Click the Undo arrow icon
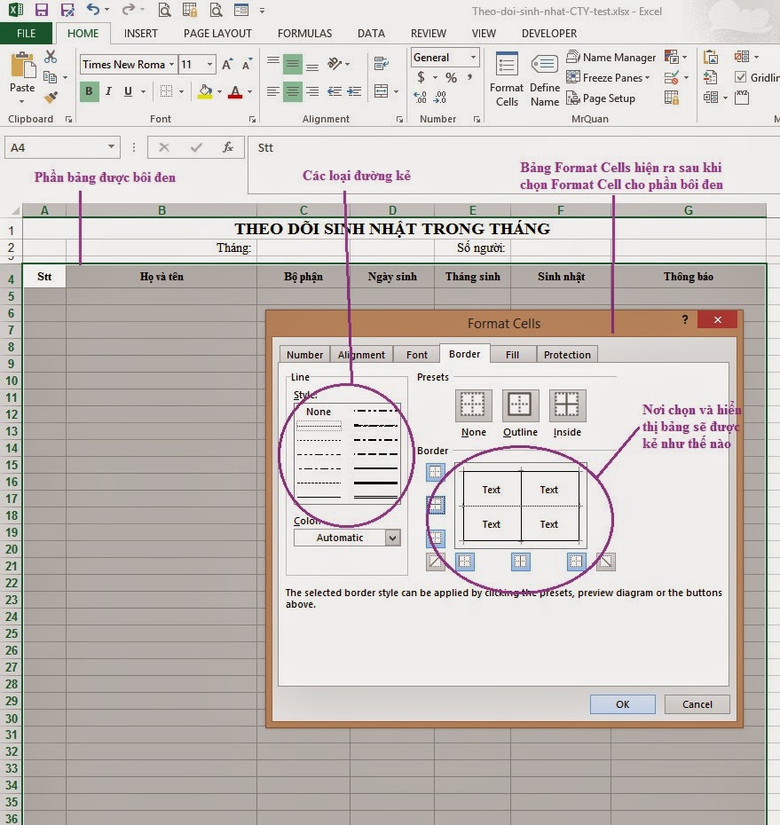 [x=93, y=10]
